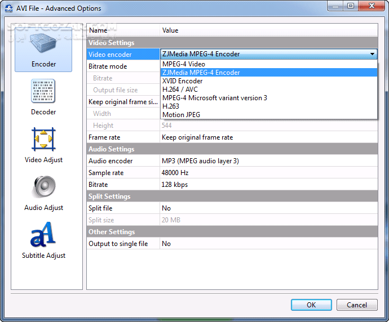Open the Encoder settings panel
Screen dimensions: 389x322
(x=43, y=50)
